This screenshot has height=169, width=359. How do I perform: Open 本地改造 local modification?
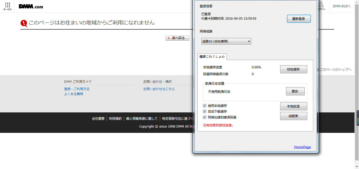tap(293, 106)
